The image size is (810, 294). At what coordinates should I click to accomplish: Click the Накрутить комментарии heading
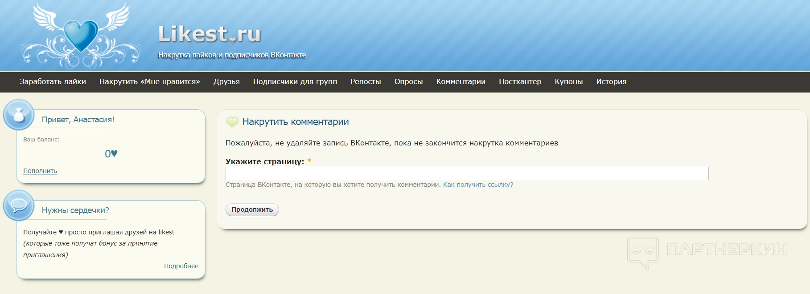pos(296,122)
